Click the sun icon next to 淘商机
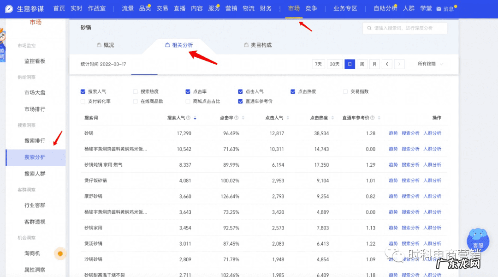 coord(60,253)
